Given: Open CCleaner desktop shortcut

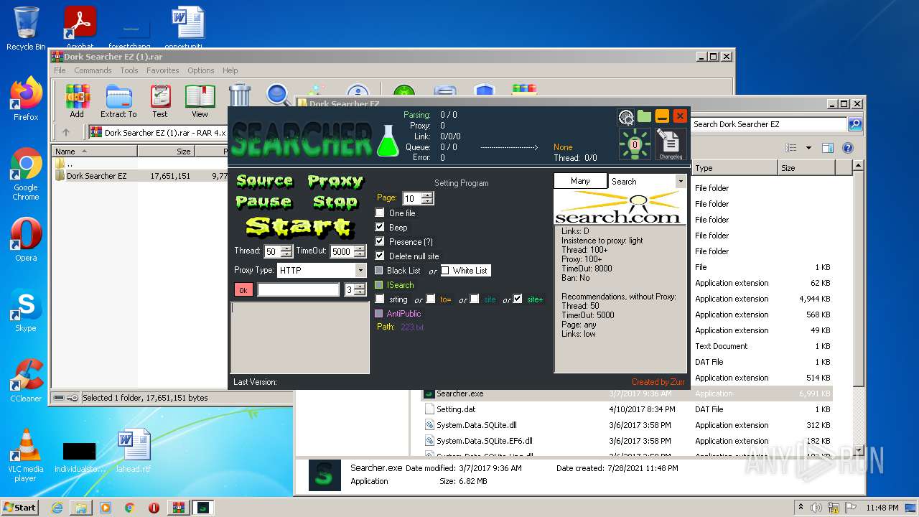Looking at the screenshot, I should point(26,381).
